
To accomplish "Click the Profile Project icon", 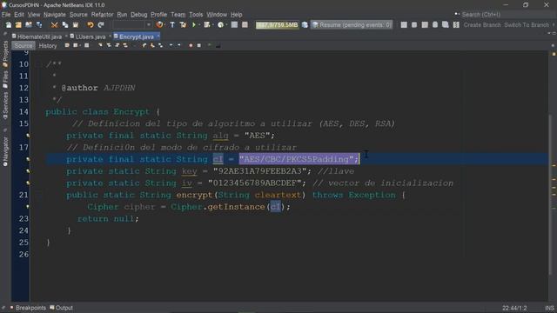I will (220, 25).
